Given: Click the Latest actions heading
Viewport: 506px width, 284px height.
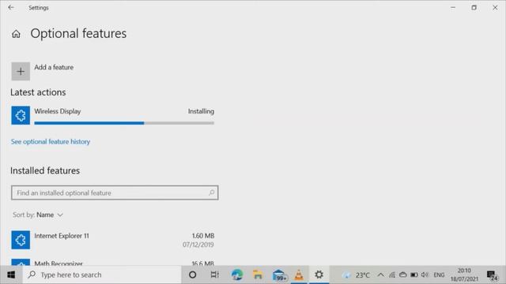Looking at the screenshot, I should tap(38, 92).
